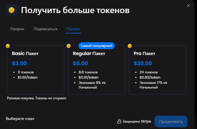Click the $3.00 price

pyautogui.click(x=19, y=63)
